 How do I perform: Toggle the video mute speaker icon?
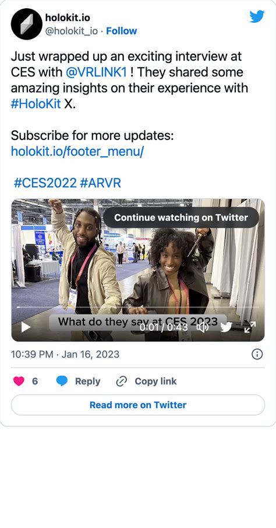(203, 327)
